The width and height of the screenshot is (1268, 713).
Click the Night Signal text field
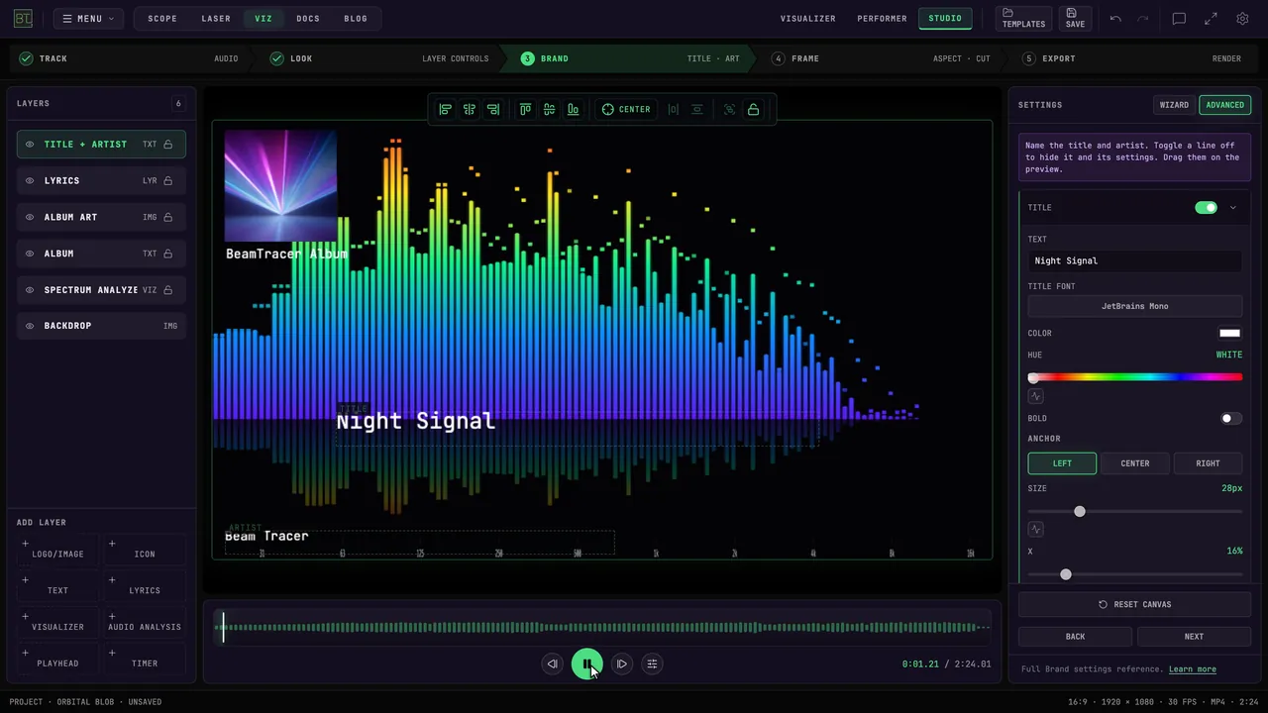pyautogui.click(x=1134, y=260)
